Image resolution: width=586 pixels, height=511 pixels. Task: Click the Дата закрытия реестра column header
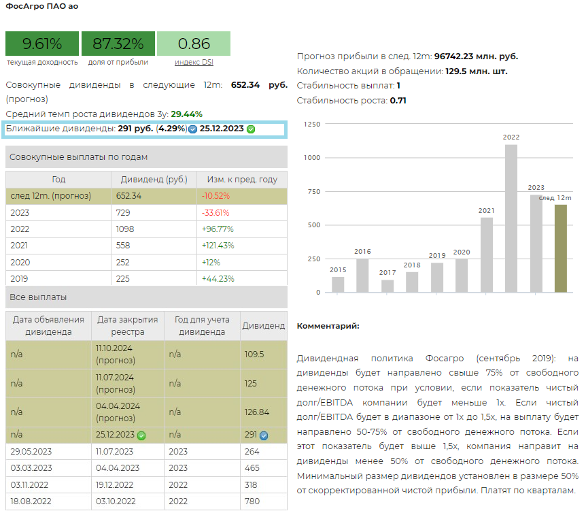[128, 326]
